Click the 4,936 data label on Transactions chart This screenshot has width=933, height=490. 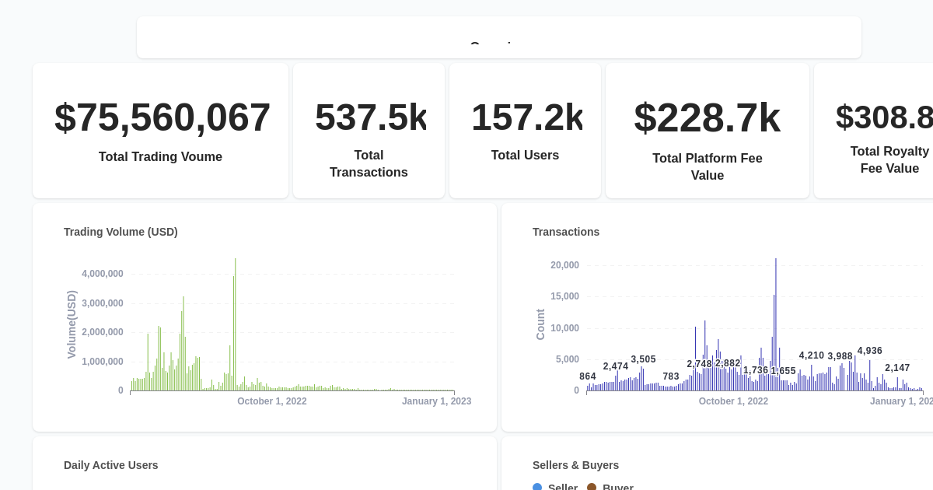point(868,351)
